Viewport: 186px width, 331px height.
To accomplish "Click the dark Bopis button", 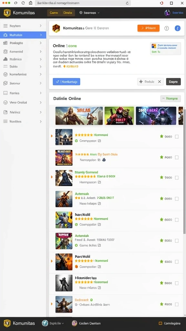I will (x=173, y=82).
